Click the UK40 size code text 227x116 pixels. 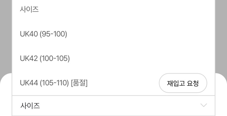pos(29,34)
